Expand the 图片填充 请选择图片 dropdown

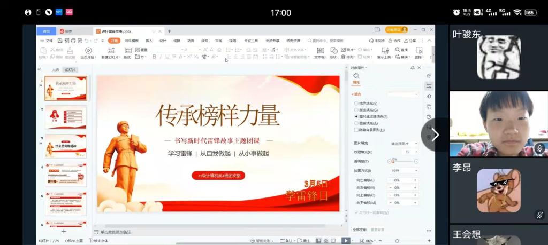point(405,144)
